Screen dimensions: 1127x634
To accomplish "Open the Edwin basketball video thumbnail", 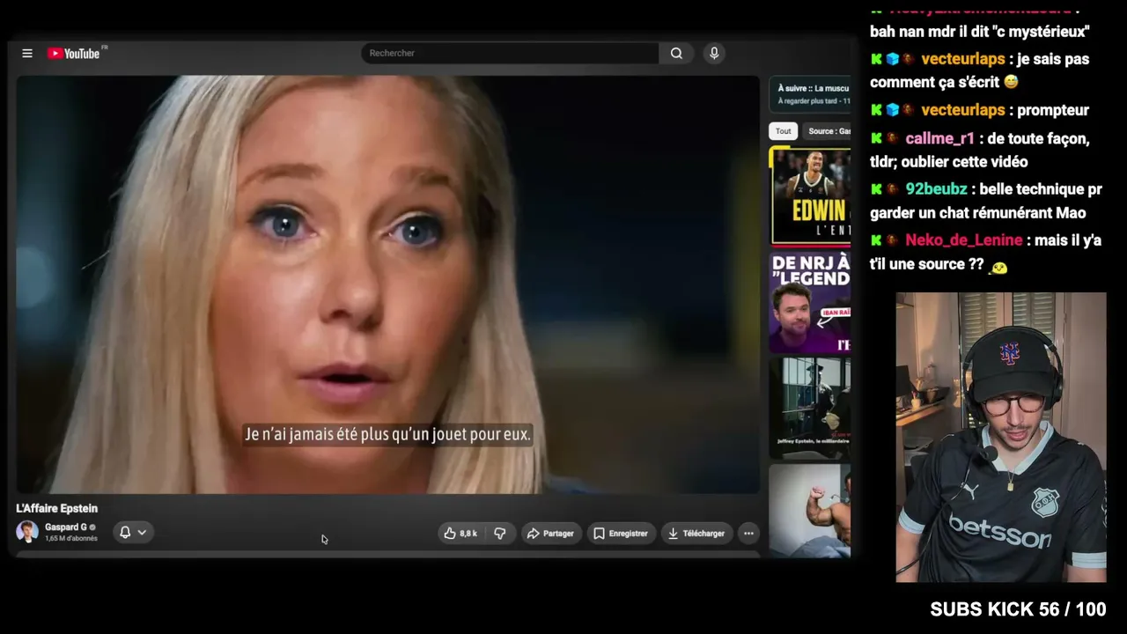I will tap(811, 195).
